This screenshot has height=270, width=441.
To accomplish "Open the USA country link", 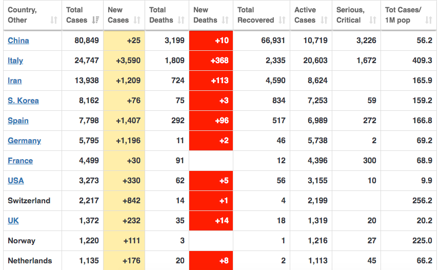I will tap(16, 181).
